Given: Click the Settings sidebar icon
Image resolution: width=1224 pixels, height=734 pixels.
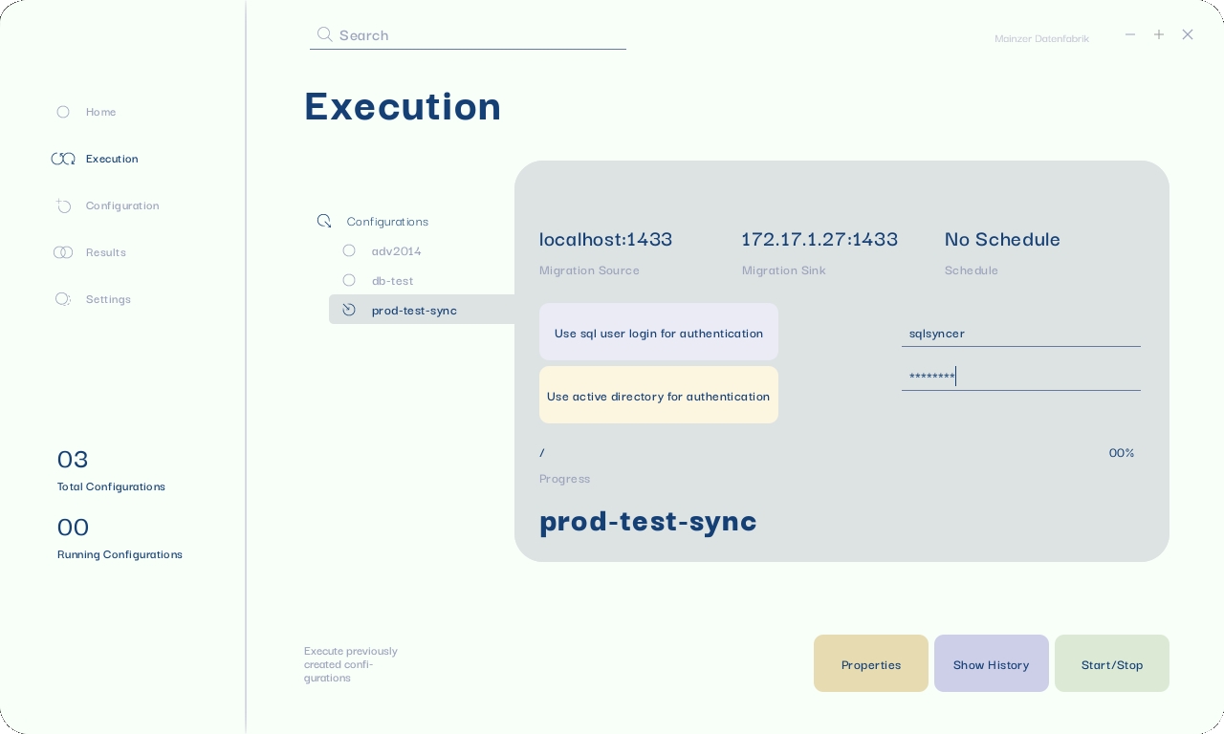Looking at the screenshot, I should (x=63, y=299).
